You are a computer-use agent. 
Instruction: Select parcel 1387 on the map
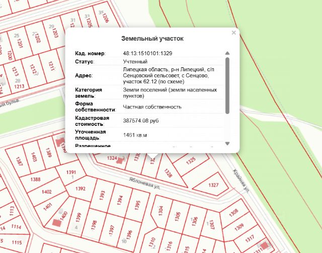click(19, 161)
